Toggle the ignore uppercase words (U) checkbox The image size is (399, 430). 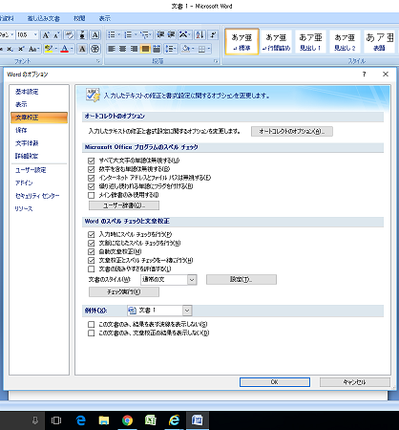92,161
